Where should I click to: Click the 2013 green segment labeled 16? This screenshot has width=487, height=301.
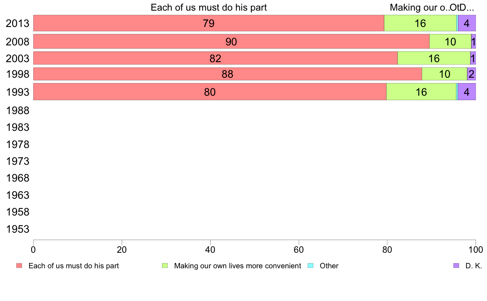(420, 23)
